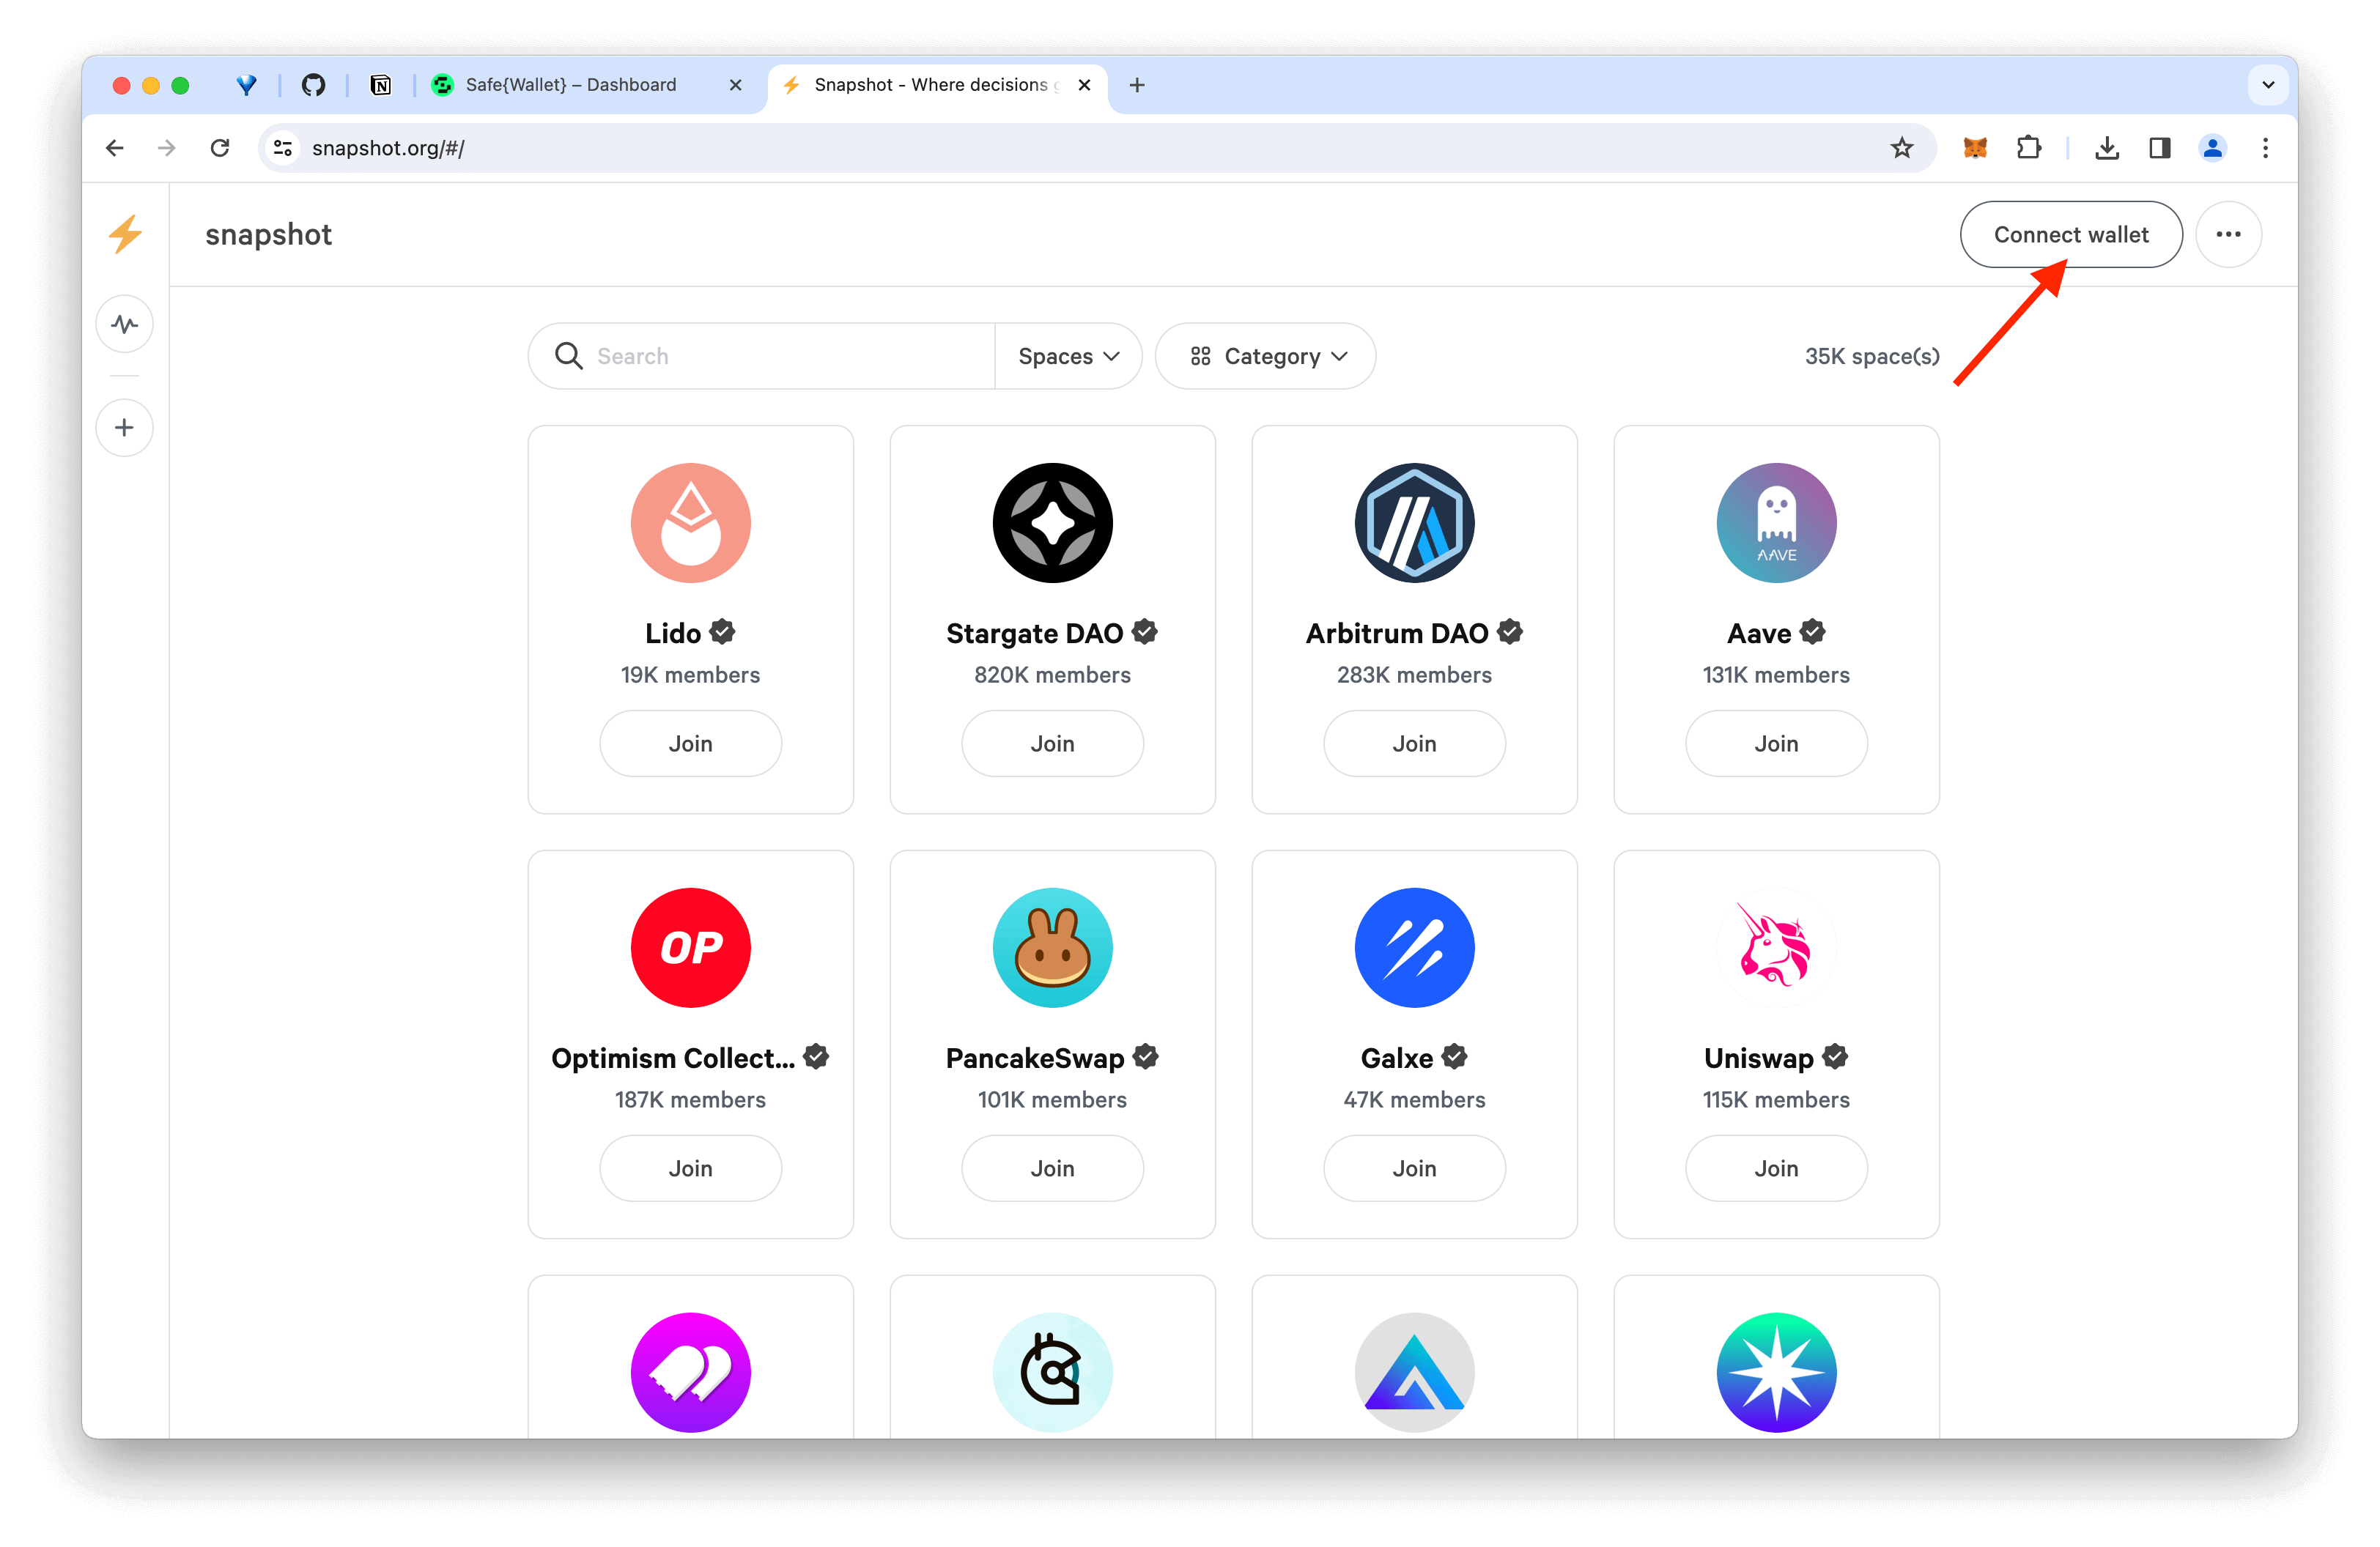This screenshot has height=1547, width=2380.
Task: Open a new browser tab
Action: 1137,85
